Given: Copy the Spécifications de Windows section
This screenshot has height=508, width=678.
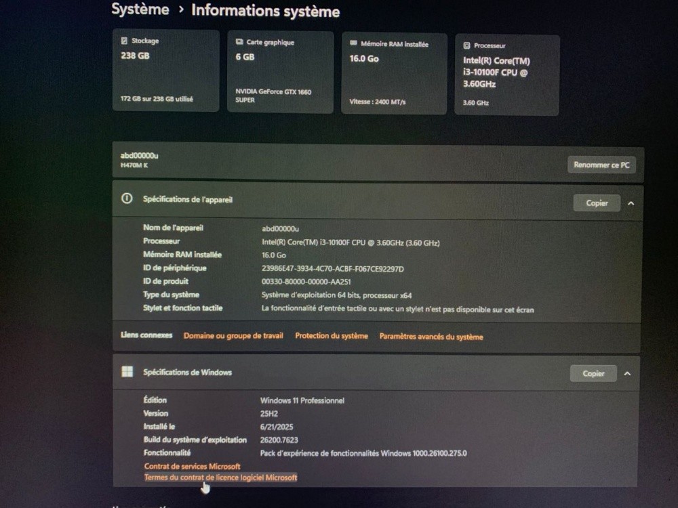Looking at the screenshot, I should pyautogui.click(x=593, y=374).
